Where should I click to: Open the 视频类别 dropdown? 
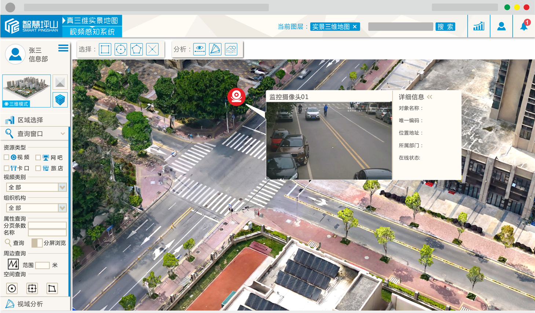36,187
